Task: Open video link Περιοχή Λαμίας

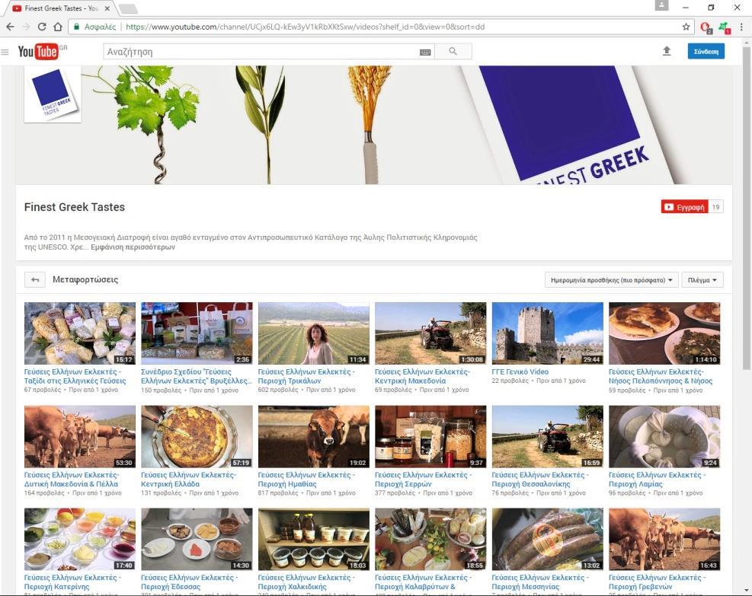Action: [658, 479]
